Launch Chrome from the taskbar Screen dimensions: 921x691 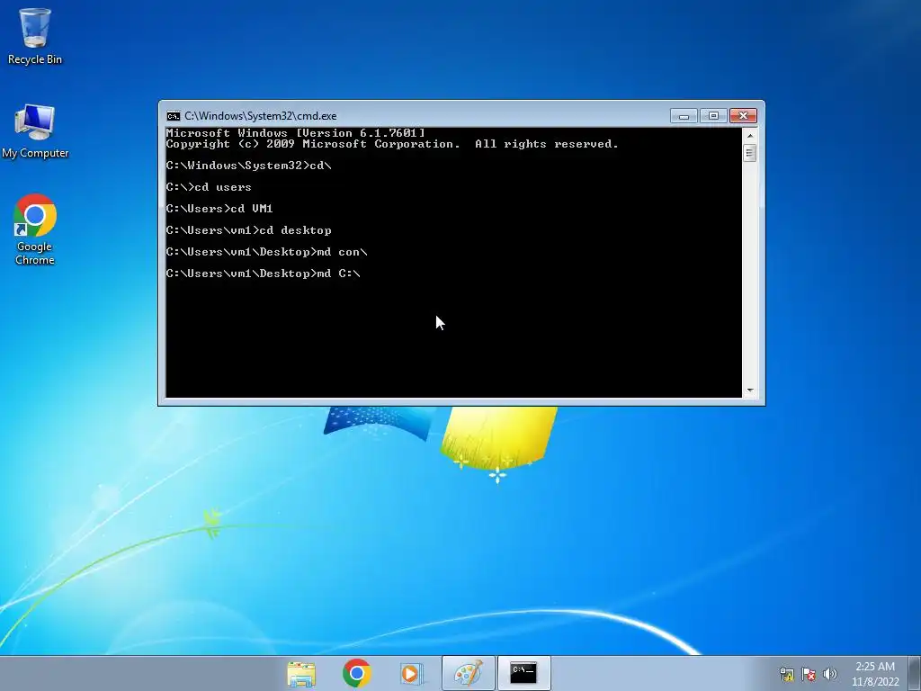pyautogui.click(x=357, y=673)
